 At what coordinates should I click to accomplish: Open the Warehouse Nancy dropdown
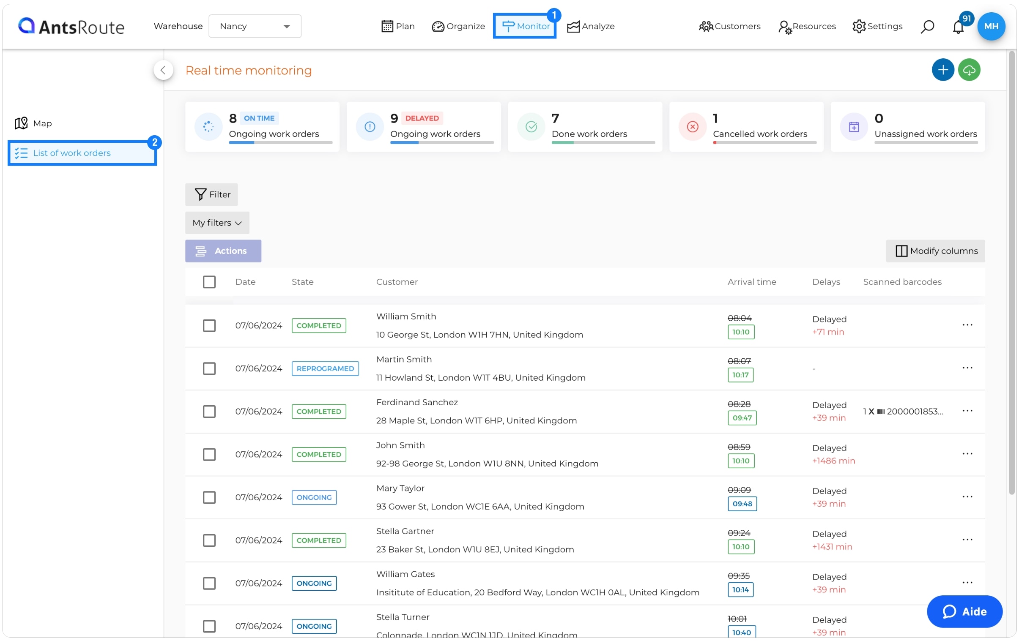click(x=255, y=26)
